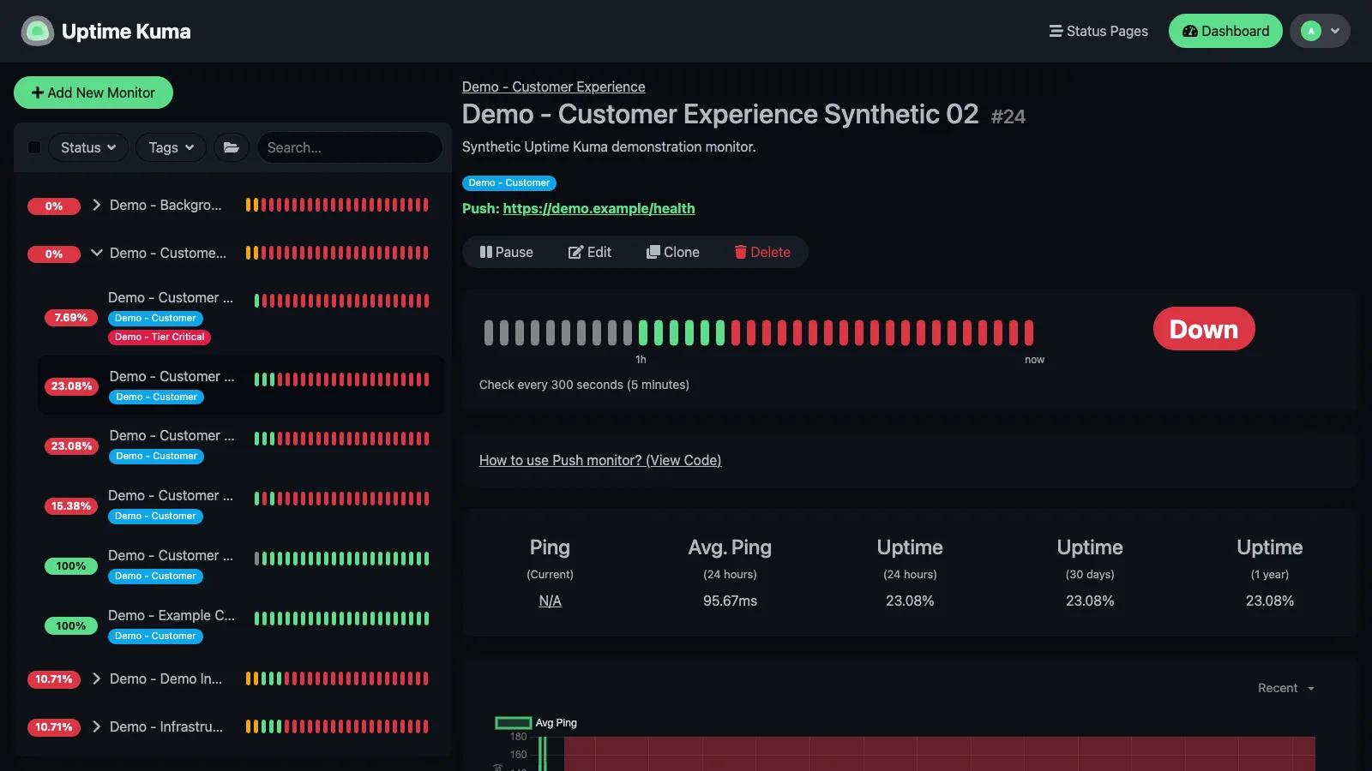Clone the monitor
The height and width of the screenshot is (771, 1372).
coord(673,252)
